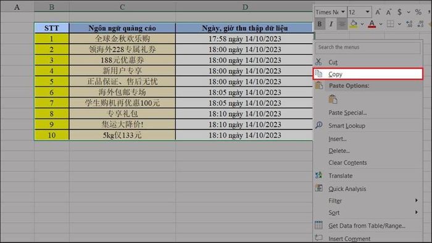Click the Borders grid icon

(x=391, y=24)
